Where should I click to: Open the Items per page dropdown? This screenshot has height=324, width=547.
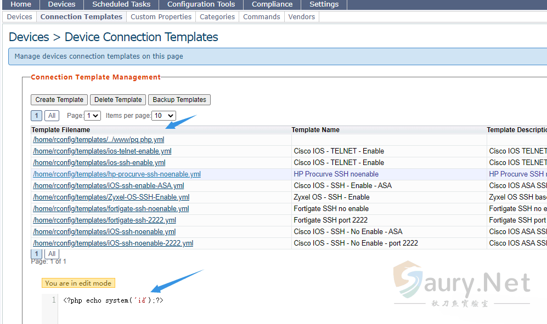tap(163, 116)
